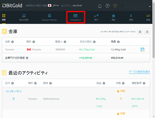Show info for the 名前 column
The width and height of the screenshot is (155, 118).
click(x=13, y=42)
